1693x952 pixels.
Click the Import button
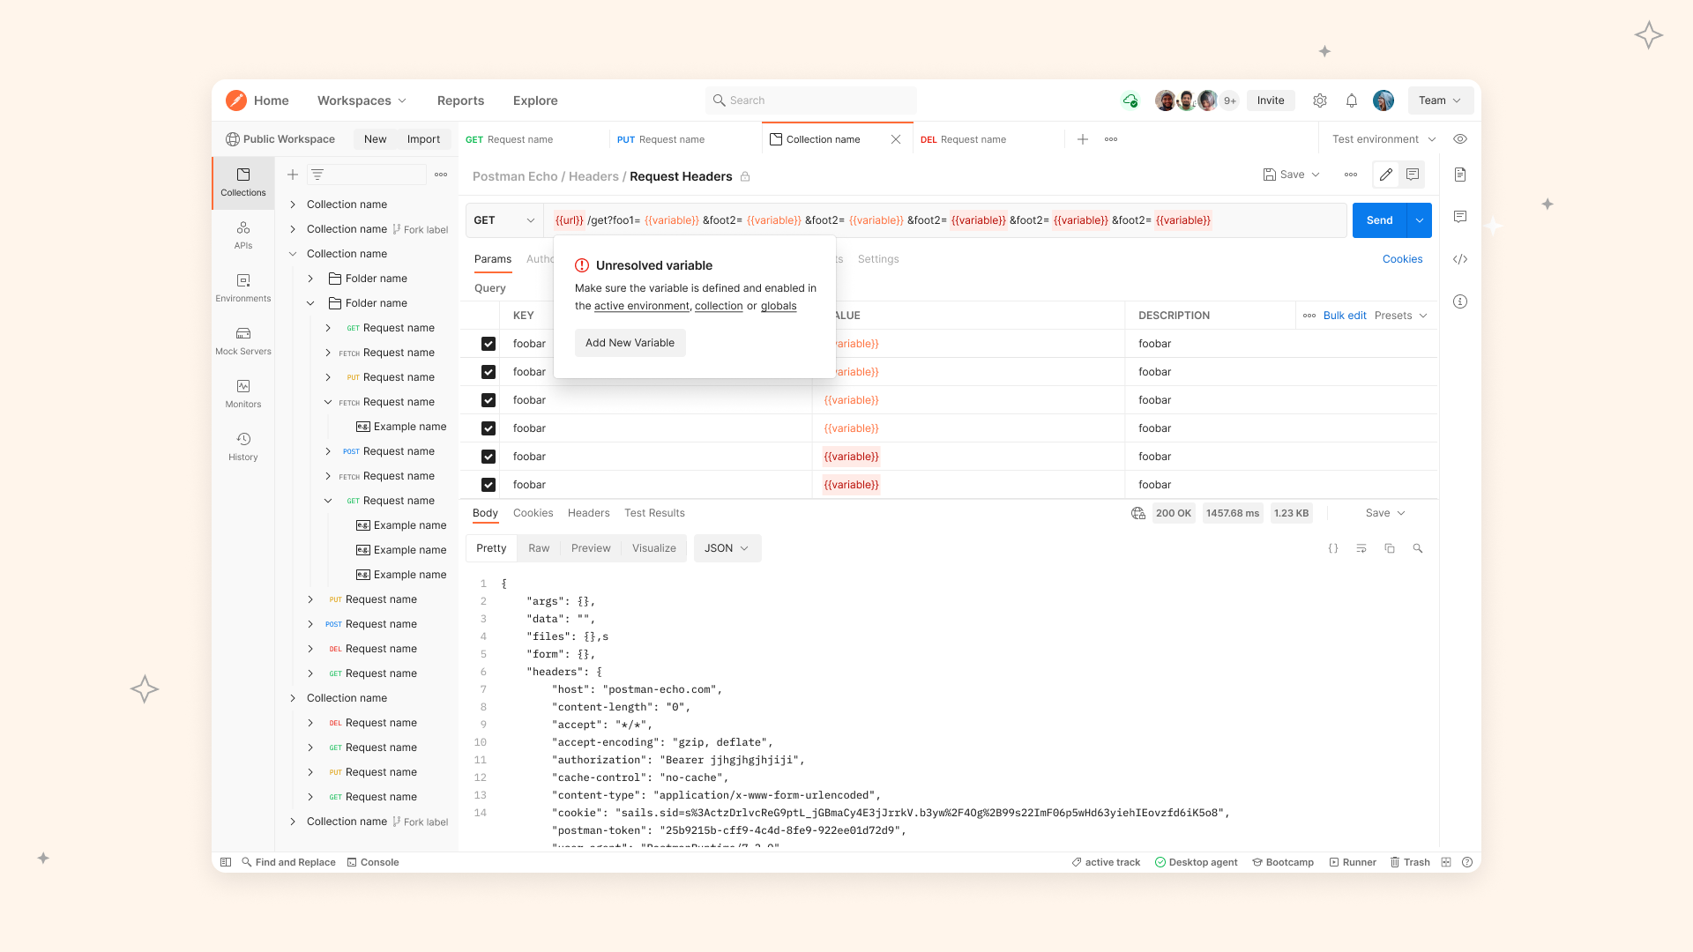(x=423, y=139)
